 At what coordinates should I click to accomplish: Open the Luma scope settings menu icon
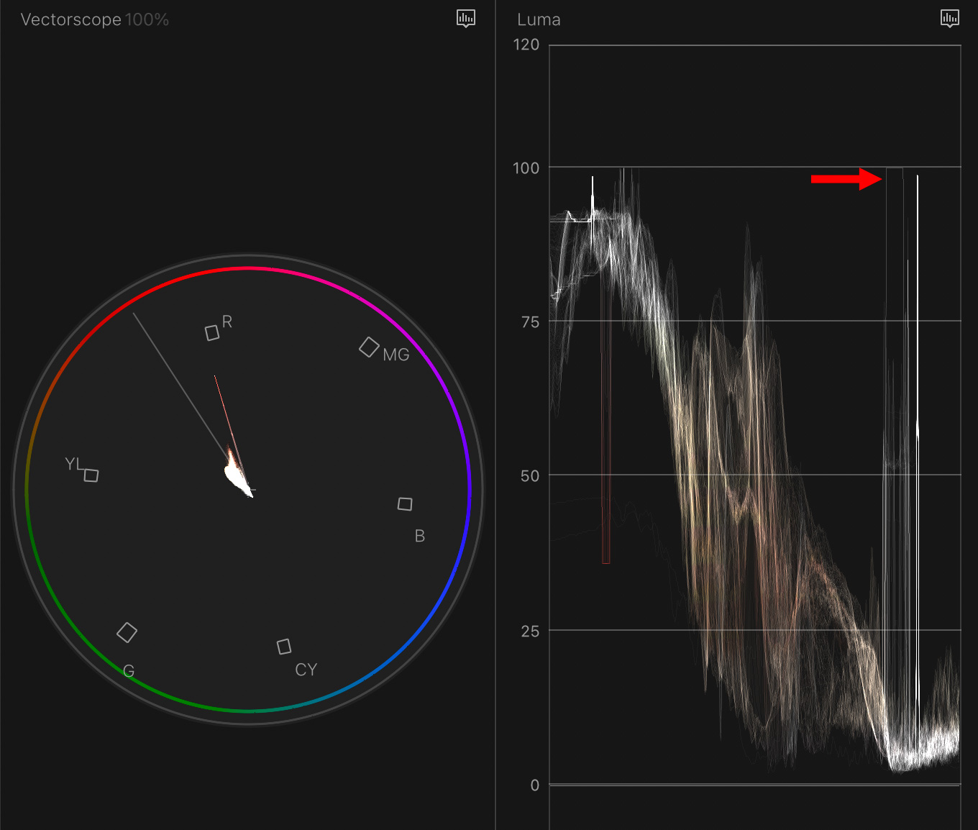(950, 19)
